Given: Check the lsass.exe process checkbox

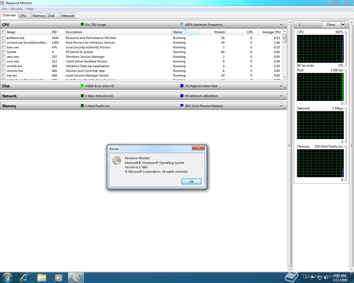Looking at the screenshot, I should [x=4, y=47].
